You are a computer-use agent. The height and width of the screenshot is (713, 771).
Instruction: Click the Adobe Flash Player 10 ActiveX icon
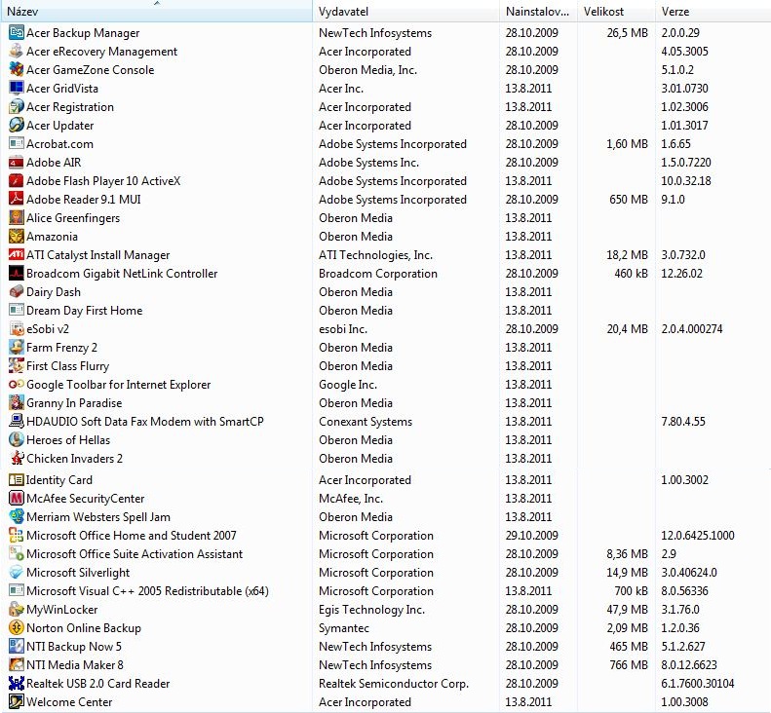click(x=17, y=180)
